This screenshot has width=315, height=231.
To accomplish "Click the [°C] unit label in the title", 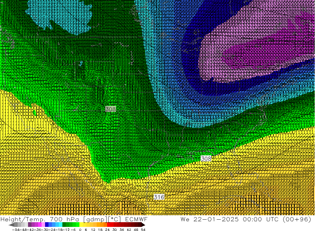I will [x=115, y=219].
